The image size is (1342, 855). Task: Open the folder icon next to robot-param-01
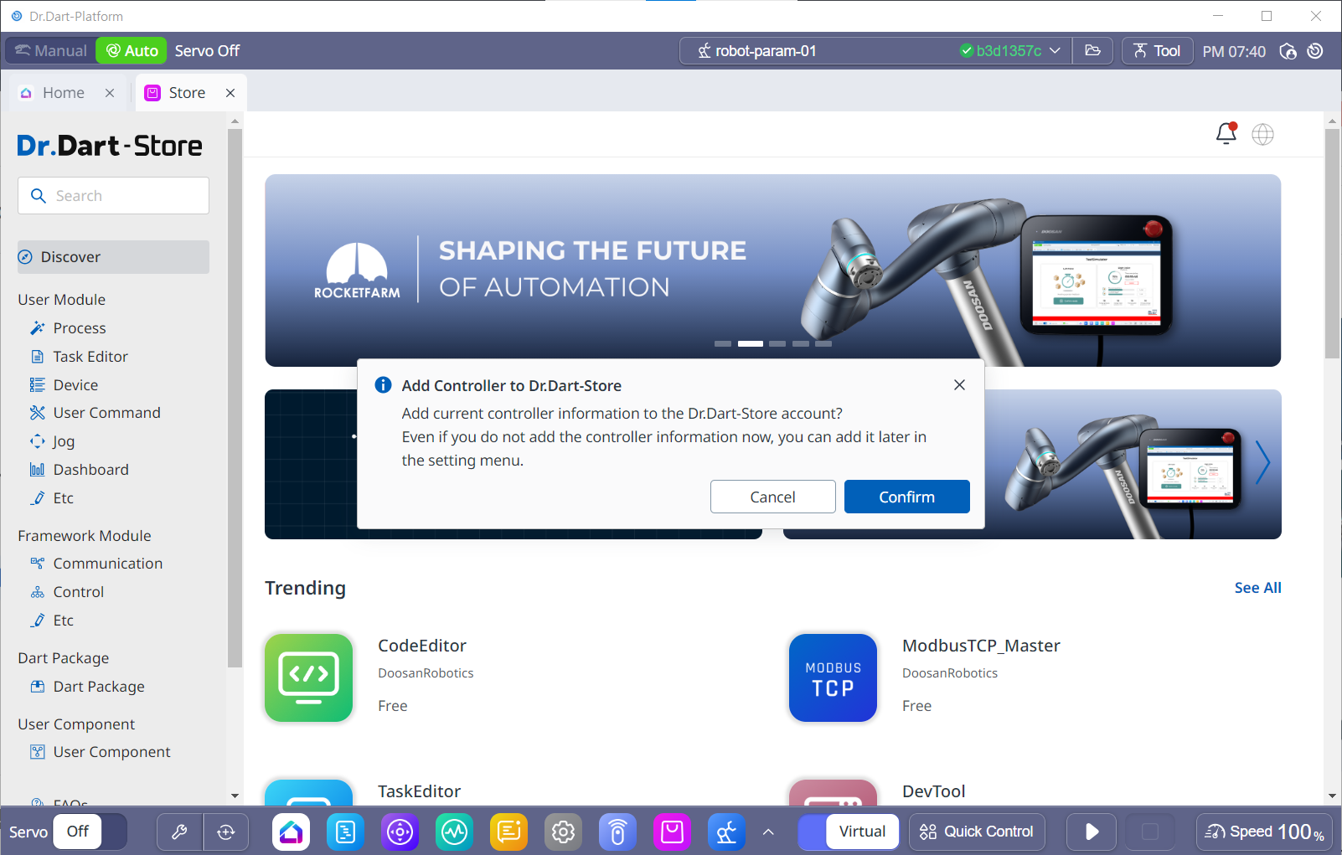[x=1092, y=51]
